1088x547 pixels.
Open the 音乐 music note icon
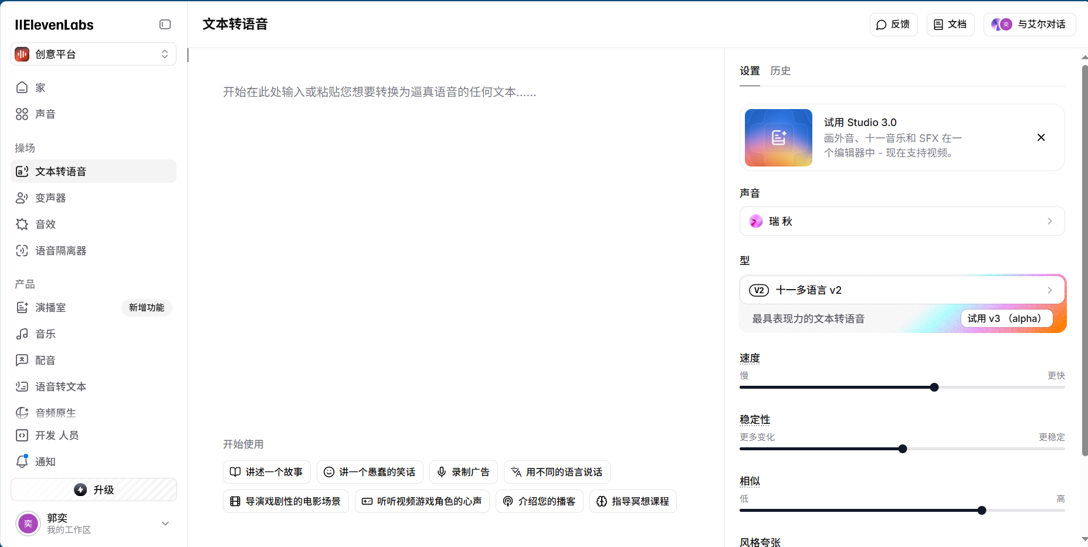(x=22, y=334)
